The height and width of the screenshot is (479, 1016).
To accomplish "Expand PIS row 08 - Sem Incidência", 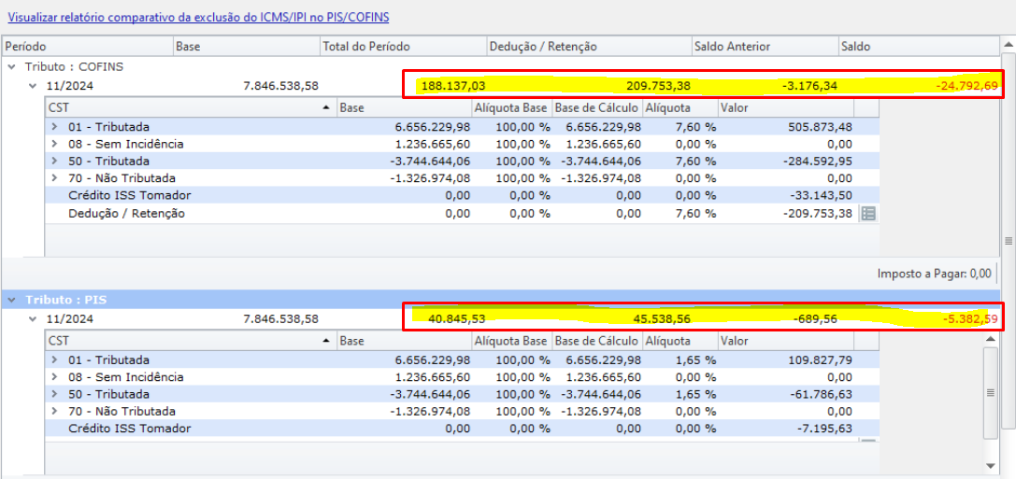I will [55, 376].
